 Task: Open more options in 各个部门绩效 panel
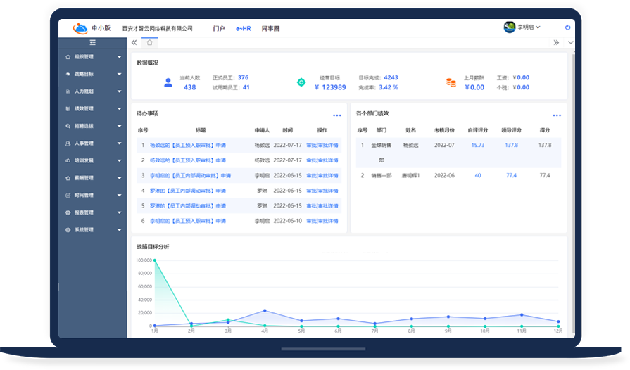(557, 115)
